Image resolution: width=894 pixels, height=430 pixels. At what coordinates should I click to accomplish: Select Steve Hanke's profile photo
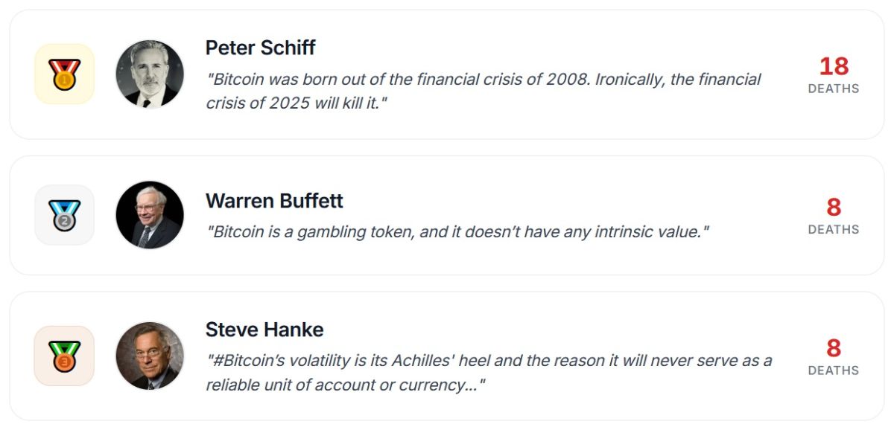tap(151, 356)
